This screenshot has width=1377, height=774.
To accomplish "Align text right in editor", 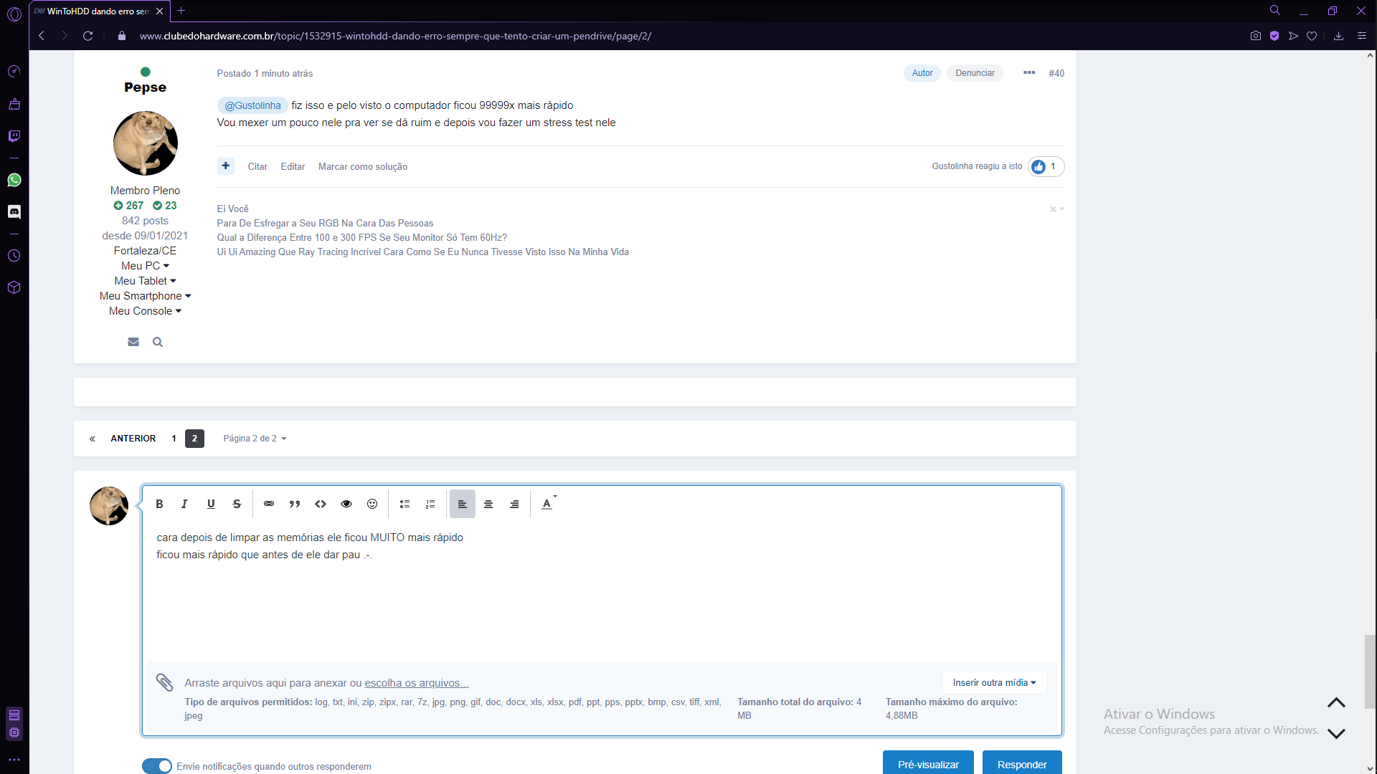I will point(514,504).
